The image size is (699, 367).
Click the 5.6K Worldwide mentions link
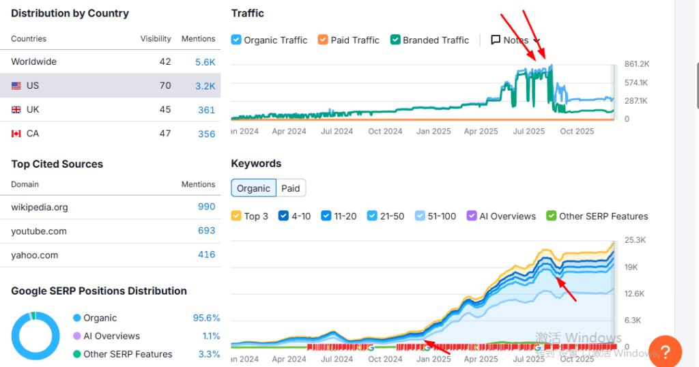[205, 62]
